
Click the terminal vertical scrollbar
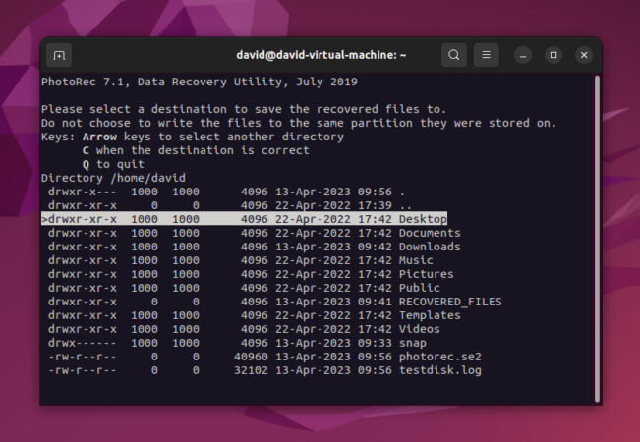(596, 236)
